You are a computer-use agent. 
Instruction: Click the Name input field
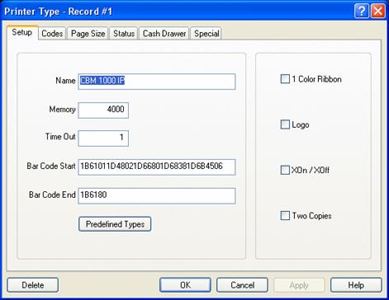coord(157,82)
